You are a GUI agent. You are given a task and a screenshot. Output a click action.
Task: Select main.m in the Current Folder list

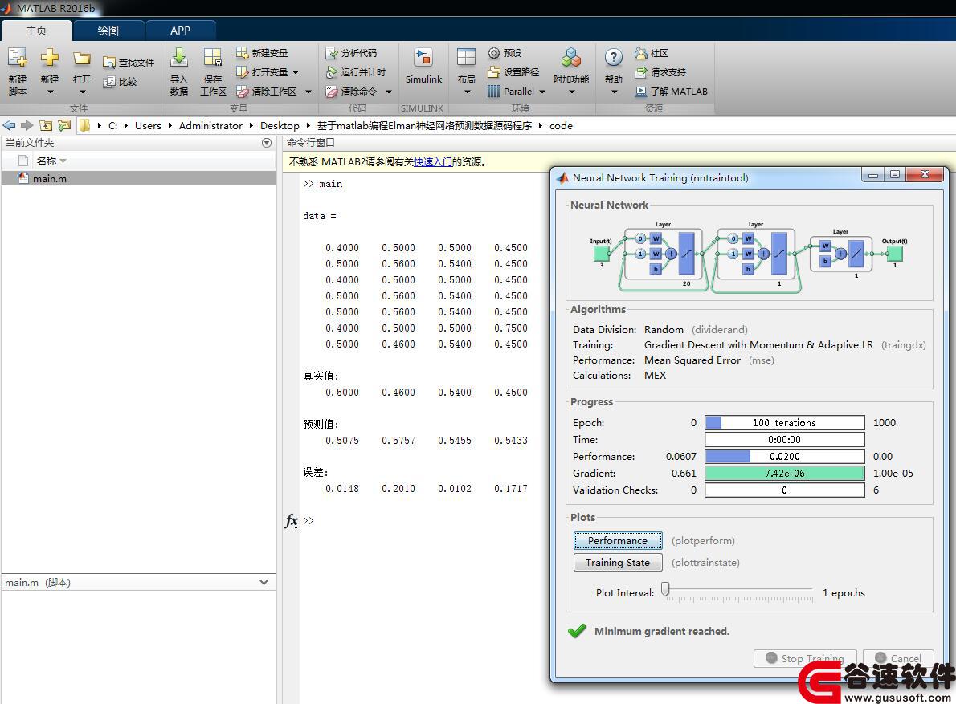point(139,178)
